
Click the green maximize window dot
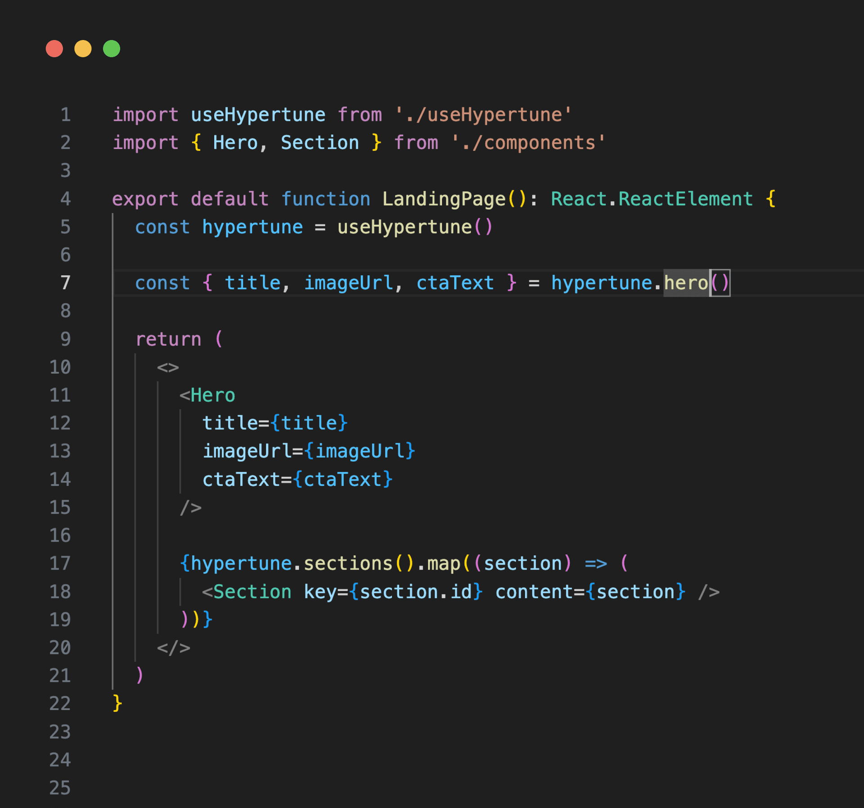112,49
